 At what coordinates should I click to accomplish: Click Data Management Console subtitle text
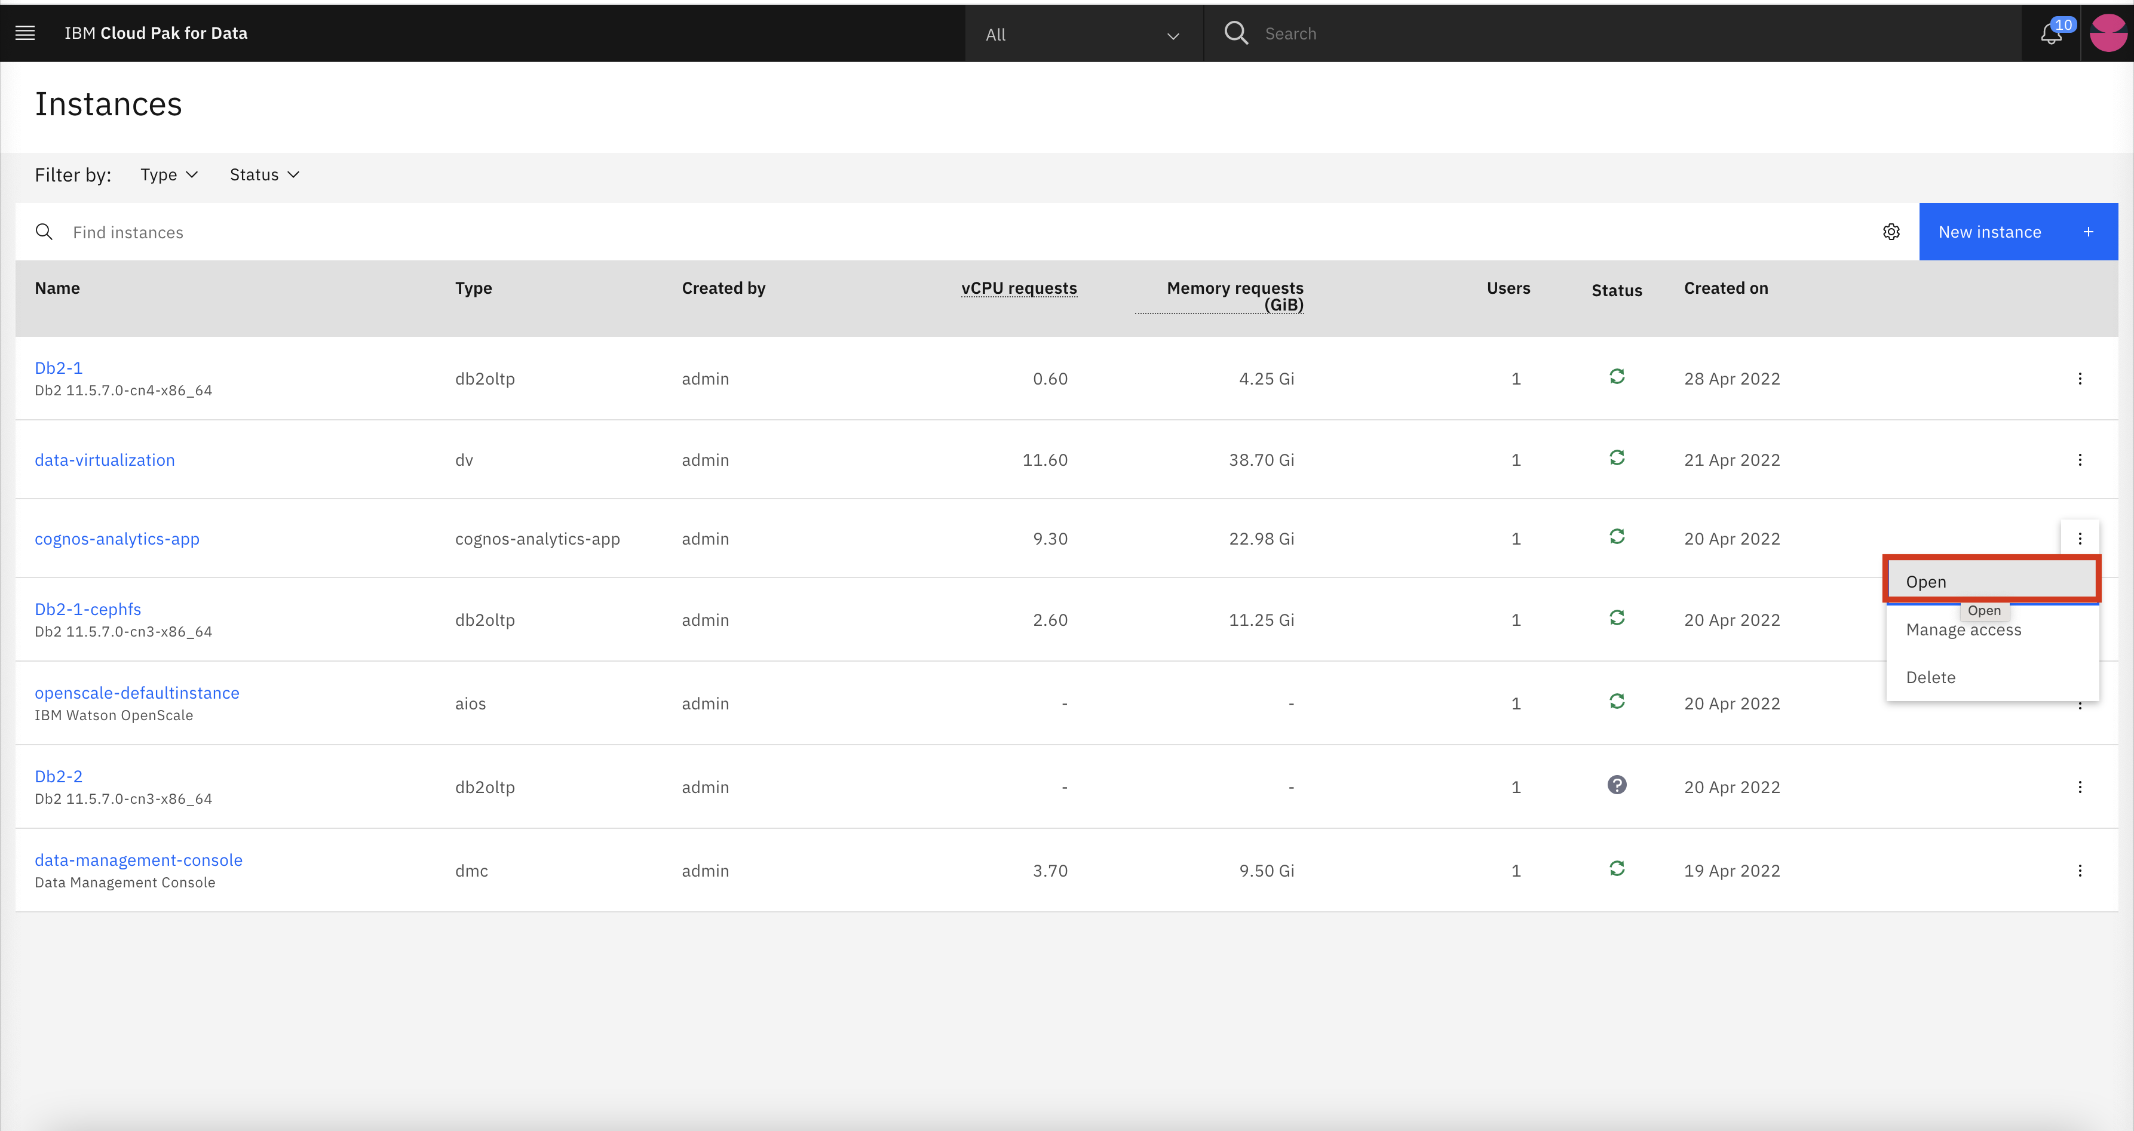tap(124, 883)
